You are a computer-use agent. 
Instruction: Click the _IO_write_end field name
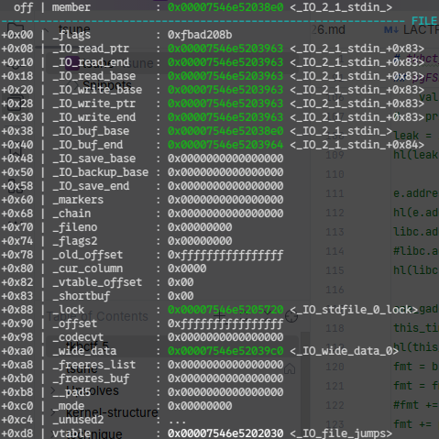point(94,117)
